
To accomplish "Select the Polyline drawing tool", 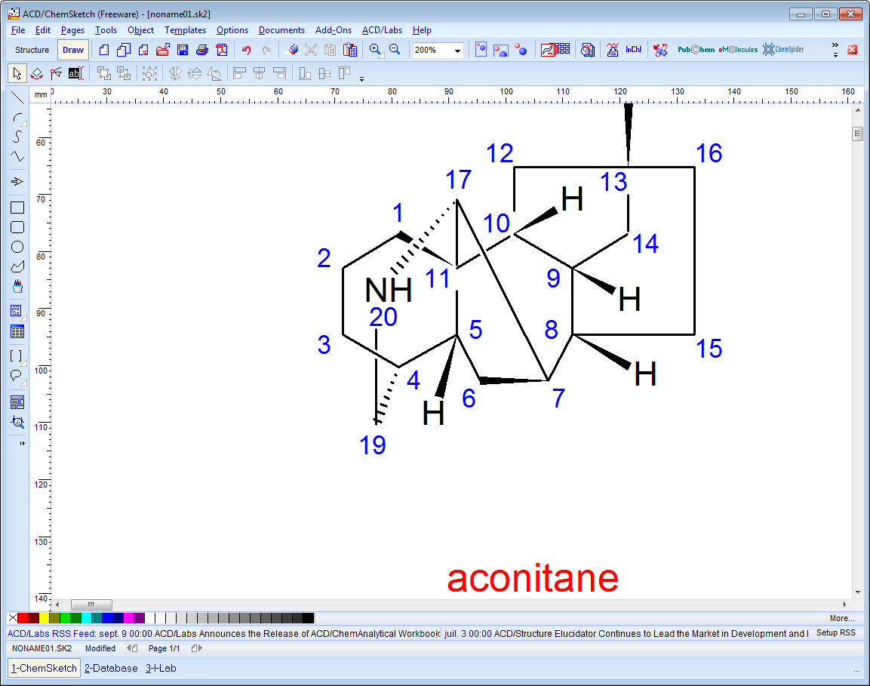I will tap(17, 156).
